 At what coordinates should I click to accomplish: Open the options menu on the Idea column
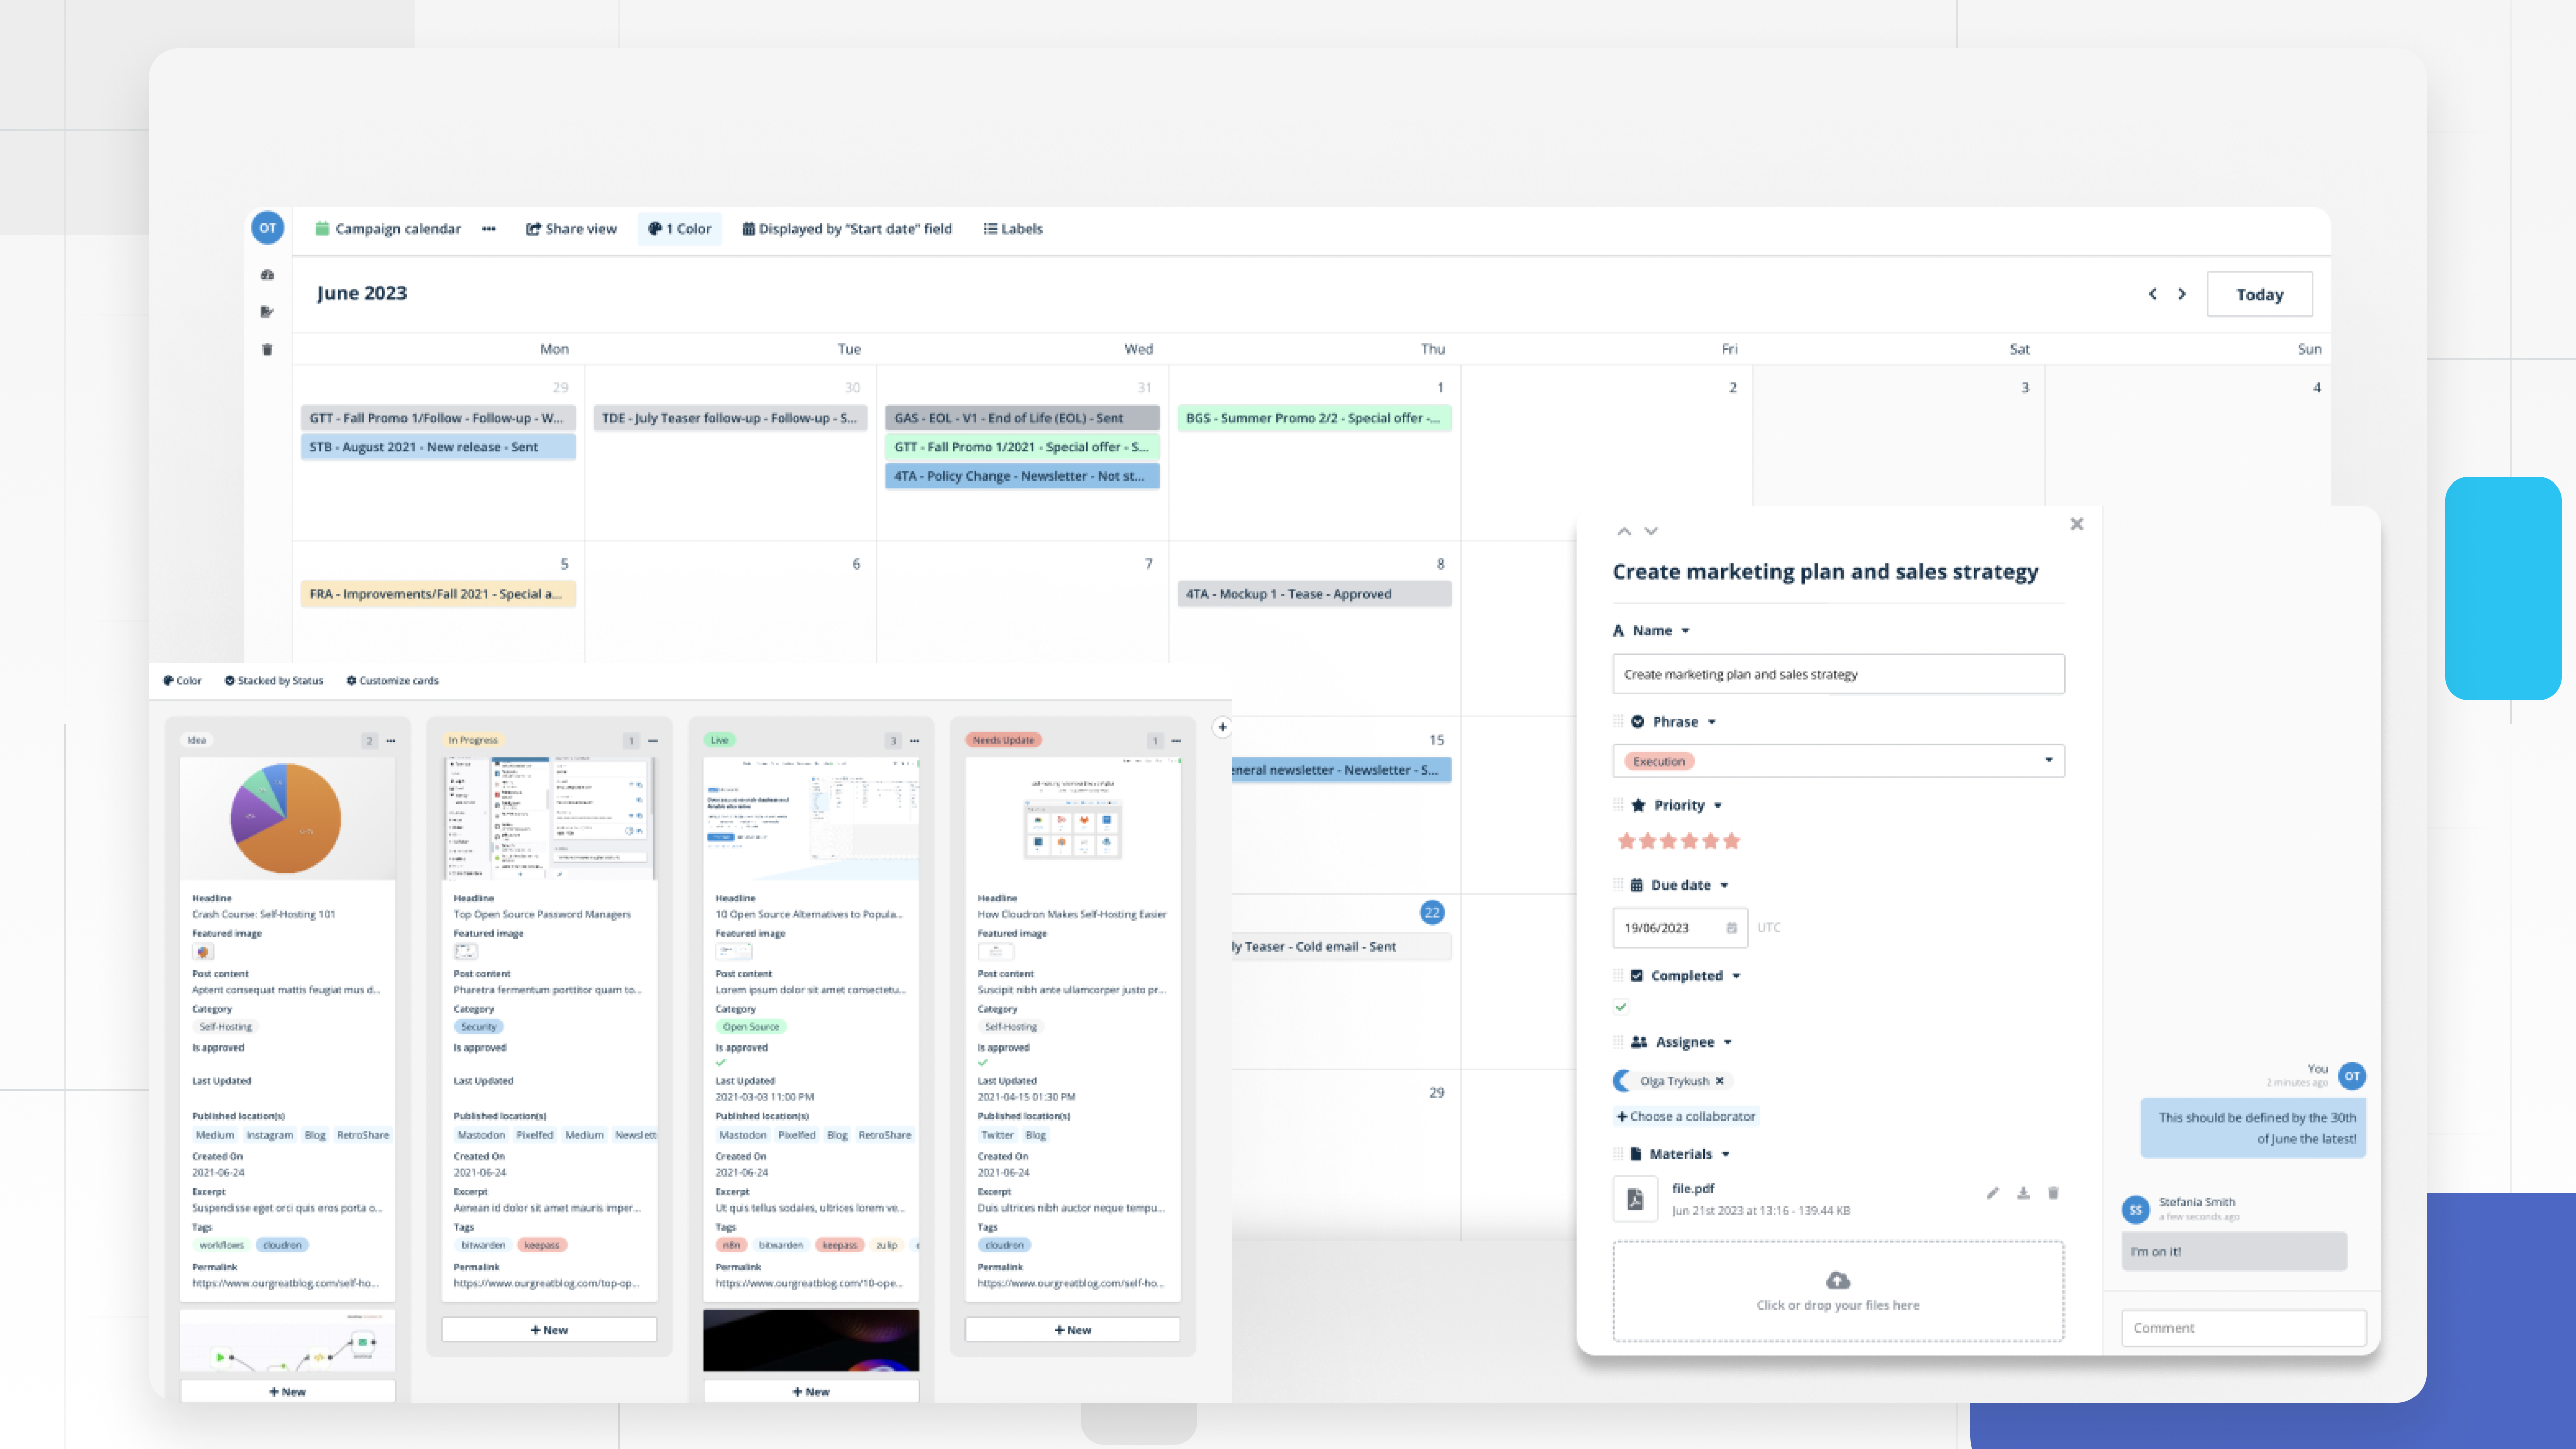(391, 740)
